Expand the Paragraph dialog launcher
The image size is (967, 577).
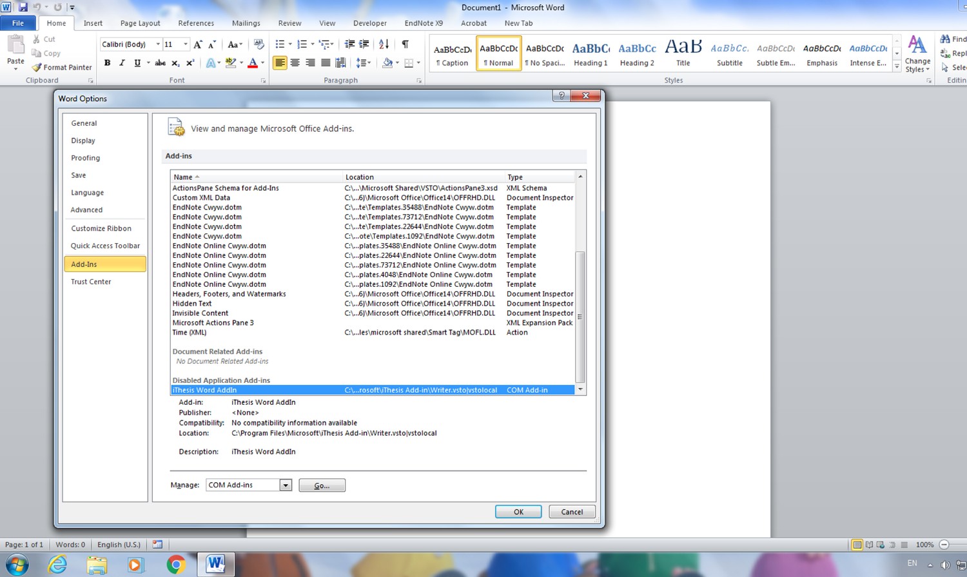419,81
